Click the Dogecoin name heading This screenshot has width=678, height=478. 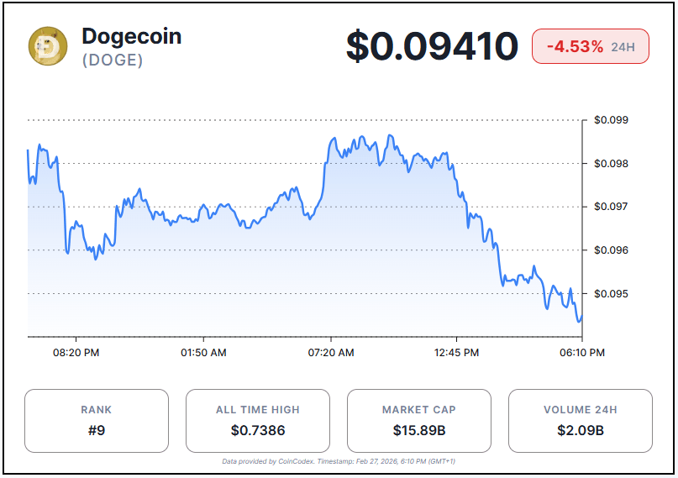(131, 36)
